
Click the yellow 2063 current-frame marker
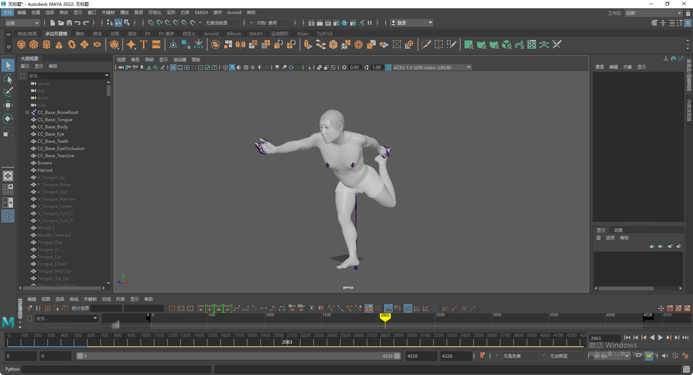pos(385,316)
